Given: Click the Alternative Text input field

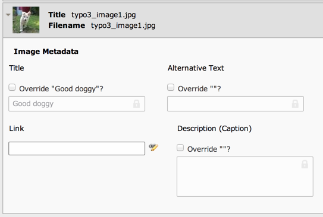Looking at the screenshot, I should [x=236, y=104].
